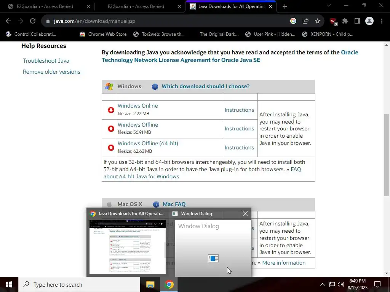Open the Chrome profile avatar

coord(369,21)
